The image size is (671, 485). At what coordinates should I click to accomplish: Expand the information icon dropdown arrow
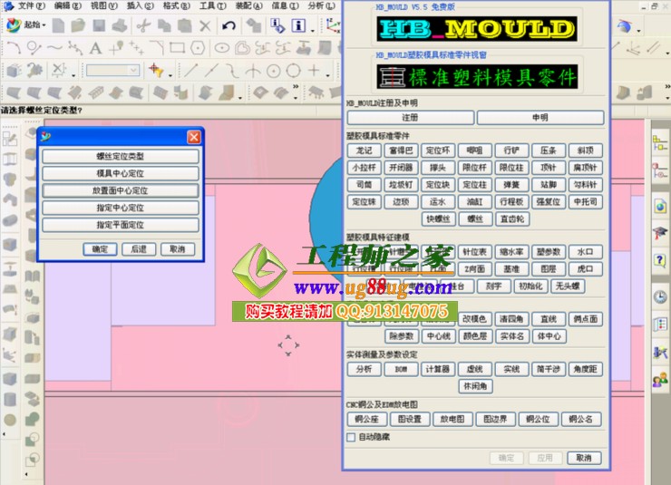[313, 30]
